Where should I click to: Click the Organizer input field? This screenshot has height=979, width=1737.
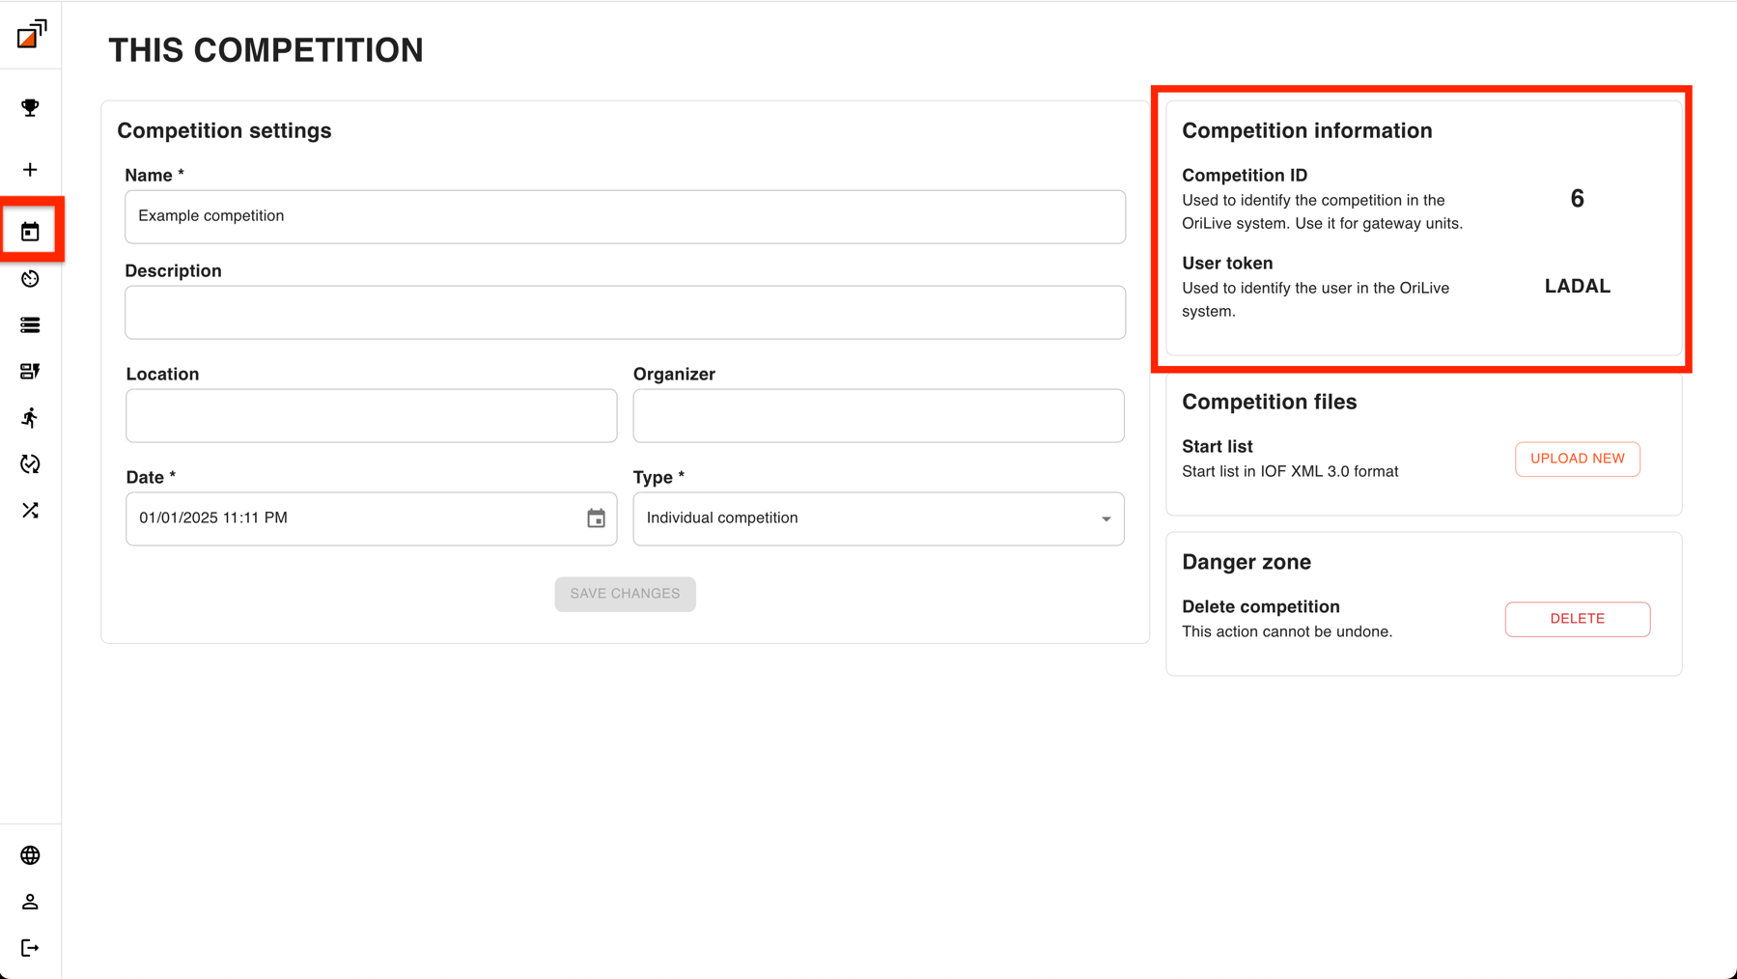pos(879,415)
